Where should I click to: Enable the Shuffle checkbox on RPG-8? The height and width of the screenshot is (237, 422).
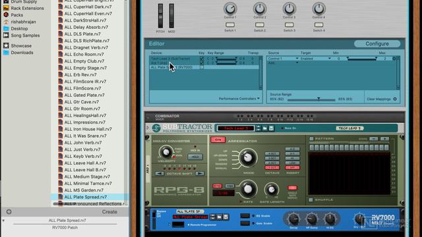tap(311, 199)
